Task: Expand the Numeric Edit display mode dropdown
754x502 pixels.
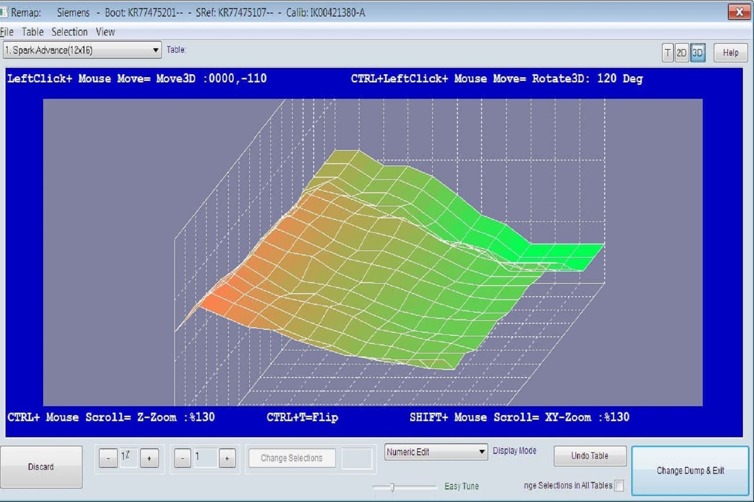Action: [x=436, y=452]
